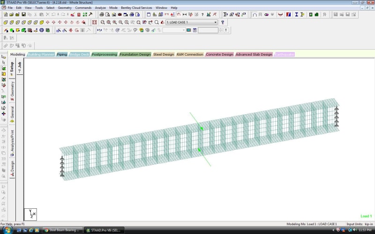Switch to the Advanced Slab Design tab
The height and width of the screenshot is (234, 375).
tap(254, 54)
